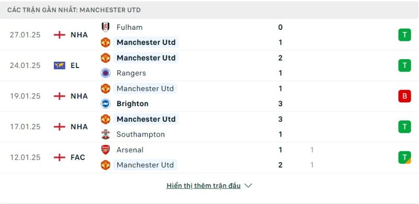This screenshot has height=204, width=419.
Task: Click the red B loss badge
Action: (x=404, y=96)
